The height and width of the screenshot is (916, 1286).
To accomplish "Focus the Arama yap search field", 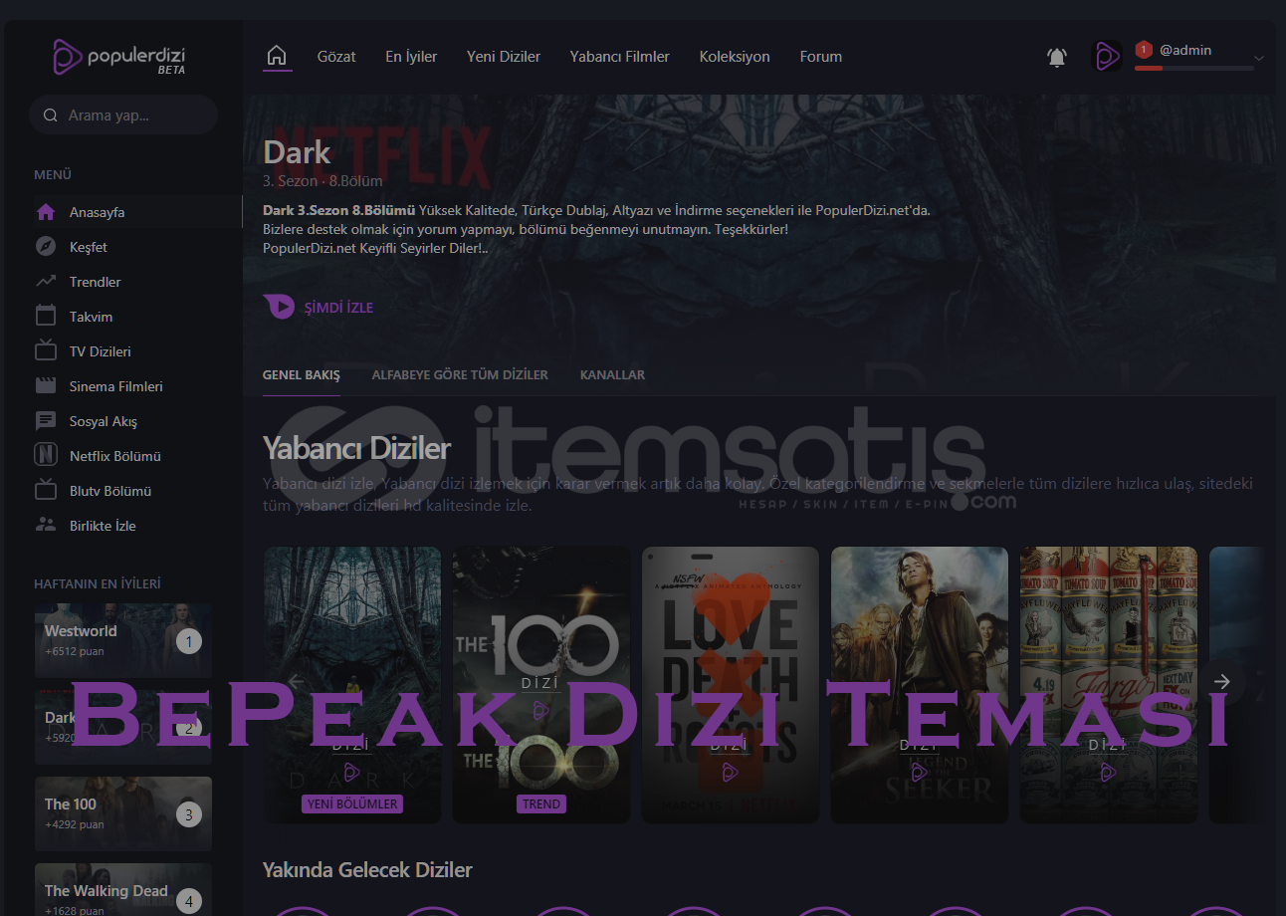I will [123, 114].
